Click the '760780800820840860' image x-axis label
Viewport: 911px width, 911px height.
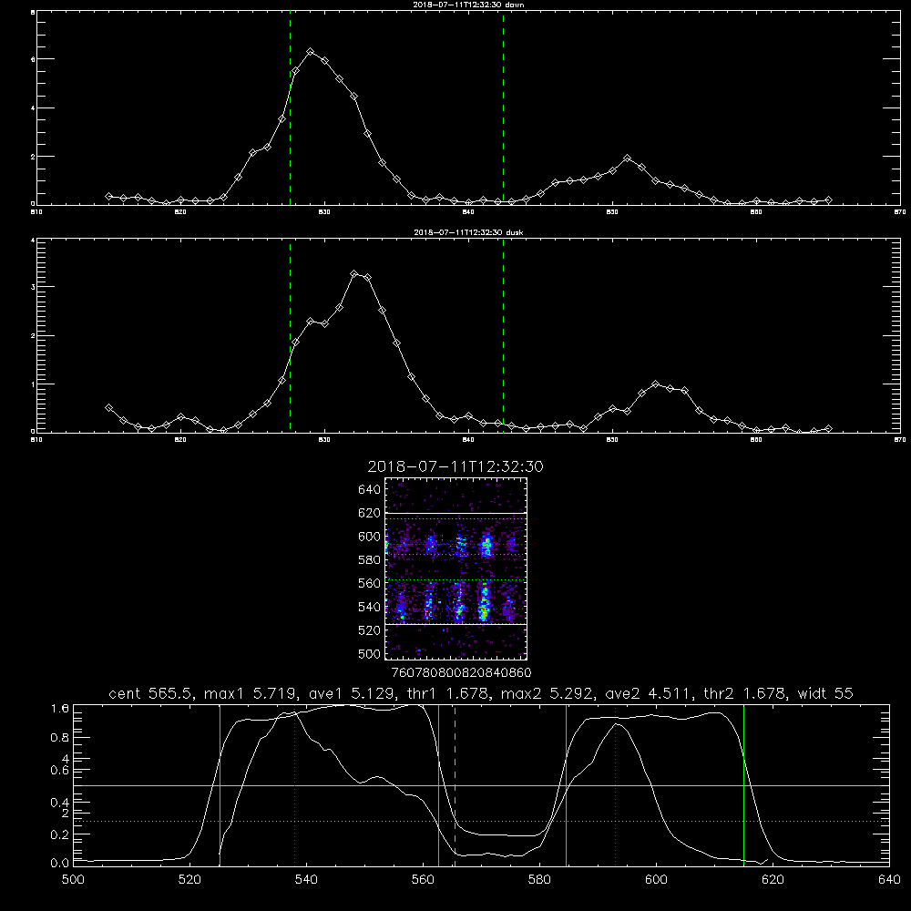pyautogui.click(x=462, y=672)
